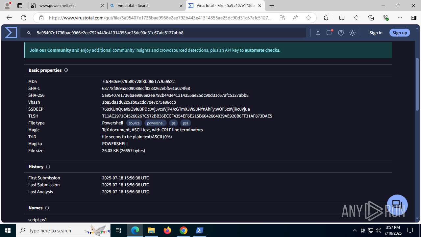Open the floating chat widget button

tap(397, 205)
